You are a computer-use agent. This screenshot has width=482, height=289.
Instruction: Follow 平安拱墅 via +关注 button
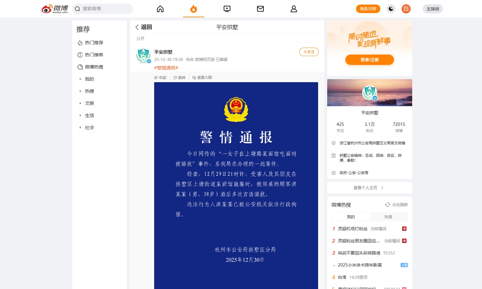point(308,52)
